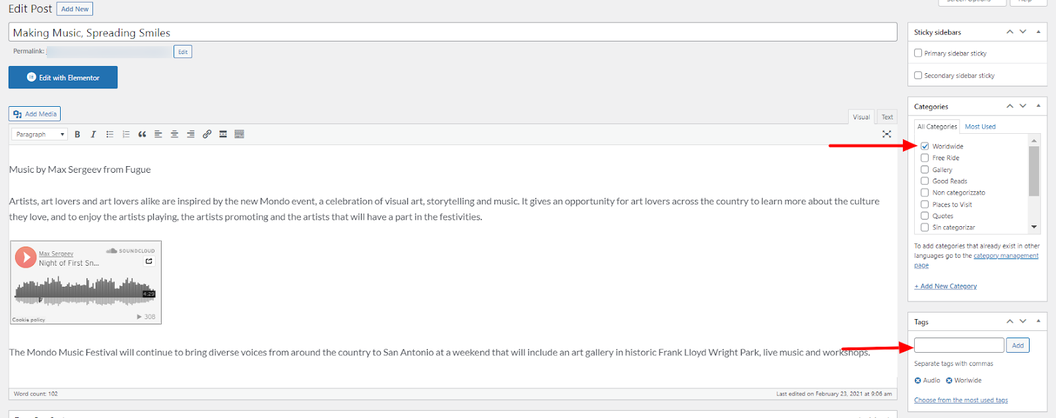Toggle the toolbar toggle (kitchen sink) icon
This screenshot has width=1056, height=418.
point(239,134)
